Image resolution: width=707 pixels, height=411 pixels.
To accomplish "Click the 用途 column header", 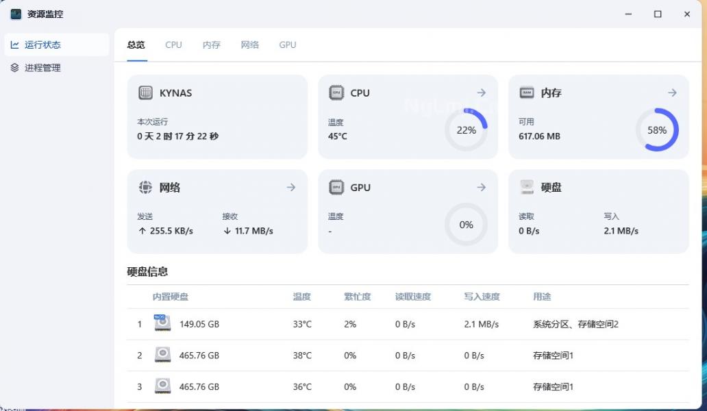I will (x=542, y=297).
